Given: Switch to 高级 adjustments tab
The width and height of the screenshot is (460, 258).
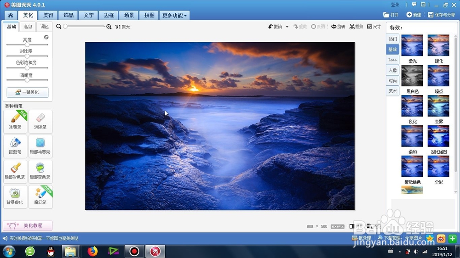Looking at the screenshot, I should pyautogui.click(x=28, y=27).
